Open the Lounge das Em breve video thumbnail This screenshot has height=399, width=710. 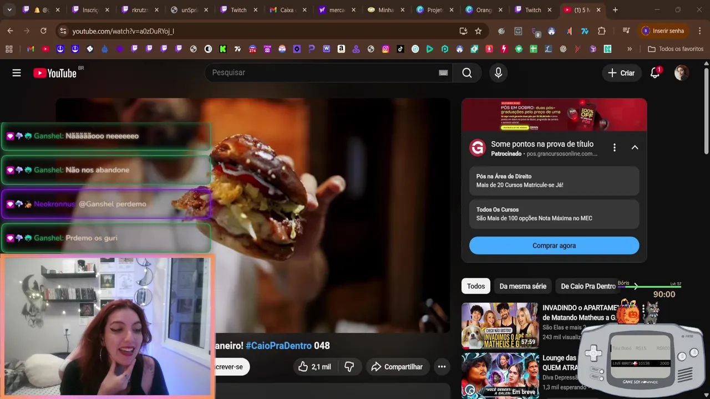pyautogui.click(x=500, y=375)
